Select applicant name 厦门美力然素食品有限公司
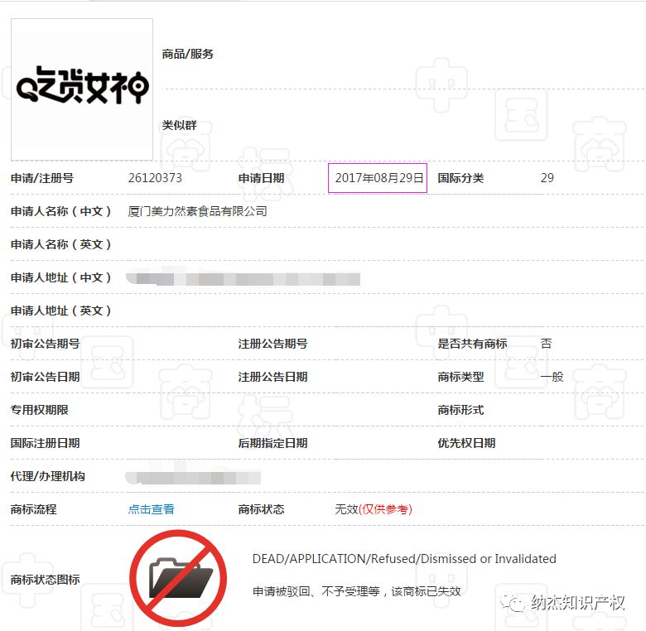The image size is (646, 631). coord(197,211)
